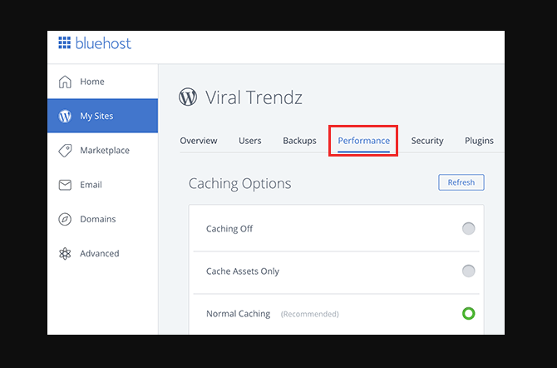Open Home in the sidebar

point(102,82)
